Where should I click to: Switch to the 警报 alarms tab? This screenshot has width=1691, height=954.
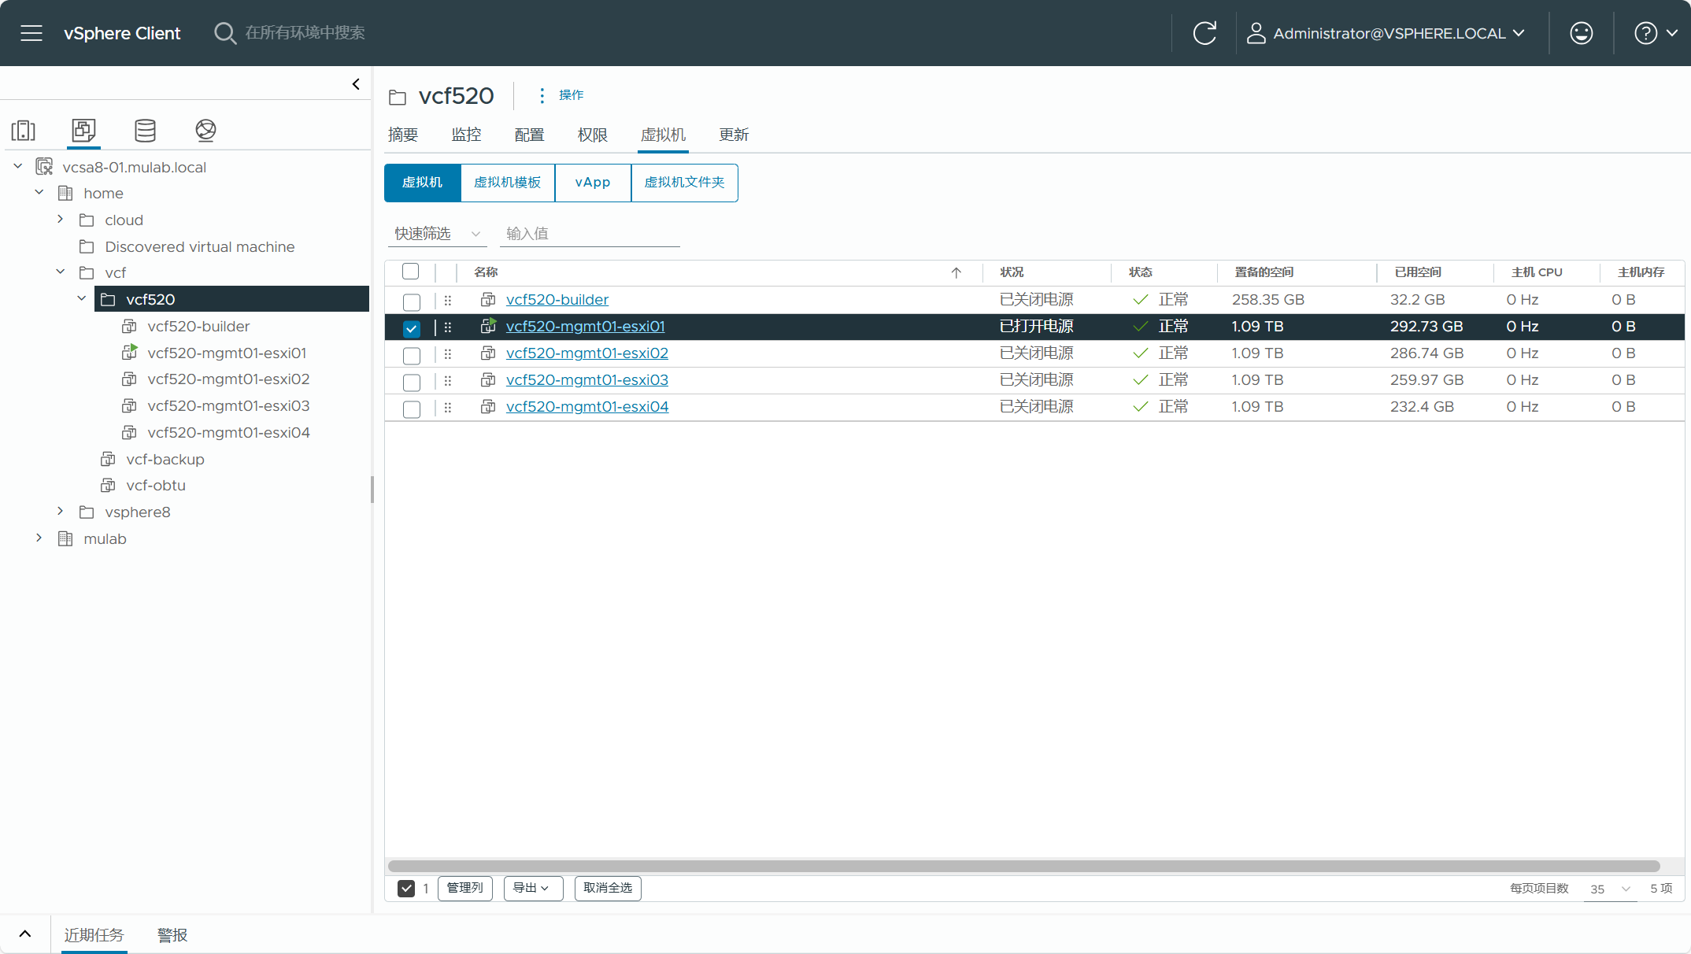tap(172, 935)
